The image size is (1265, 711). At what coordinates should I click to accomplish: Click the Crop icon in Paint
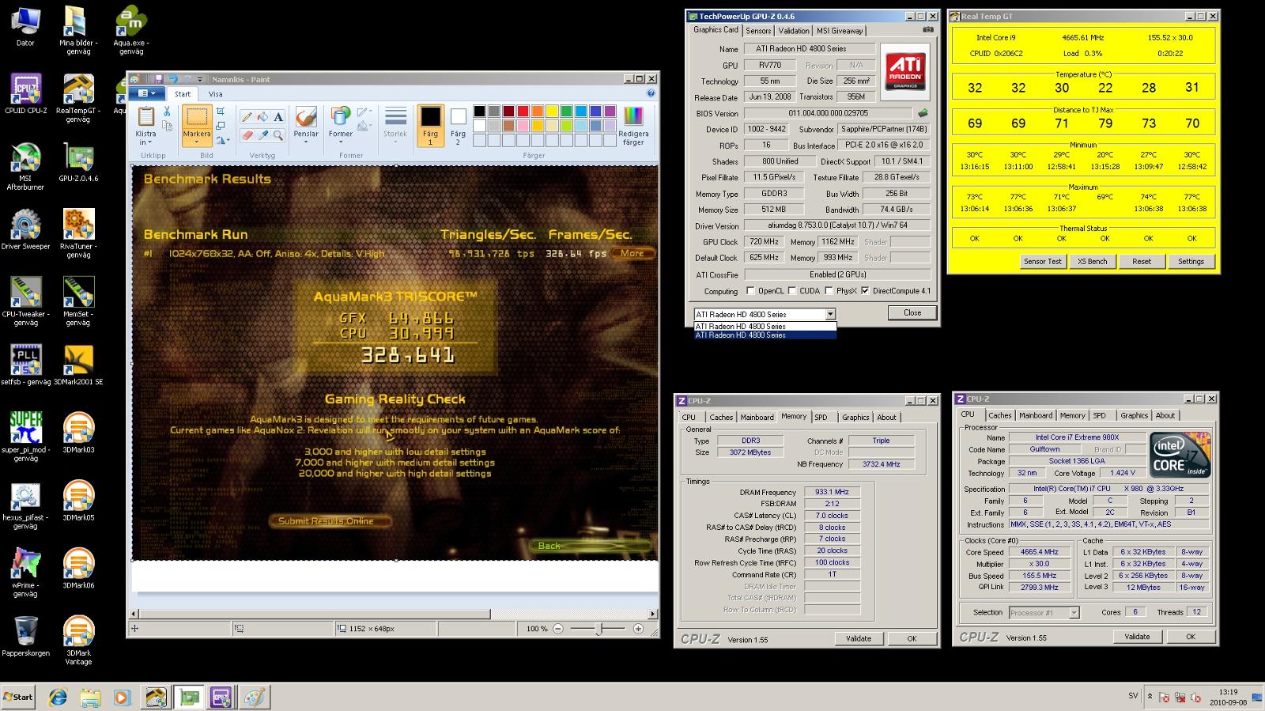[221, 112]
